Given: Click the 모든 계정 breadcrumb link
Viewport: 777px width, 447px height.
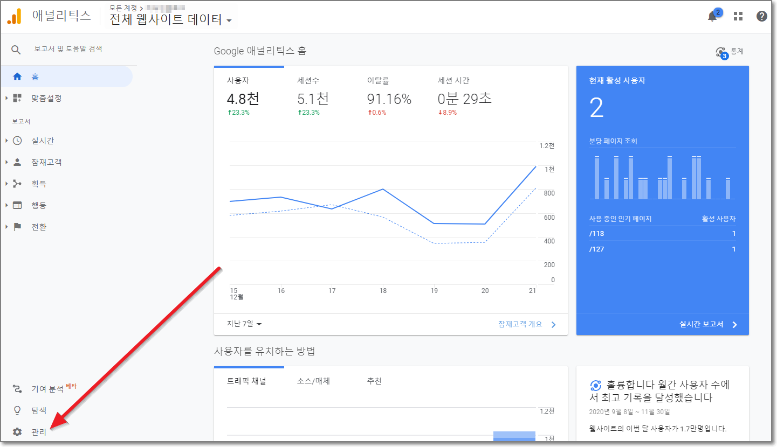Looking at the screenshot, I should (x=123, y=8).
